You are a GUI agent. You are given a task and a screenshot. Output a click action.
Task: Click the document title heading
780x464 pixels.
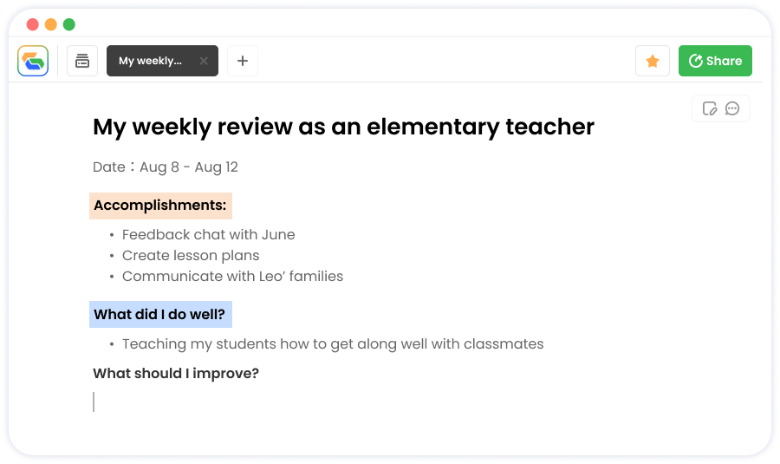(x=343, y=127)
